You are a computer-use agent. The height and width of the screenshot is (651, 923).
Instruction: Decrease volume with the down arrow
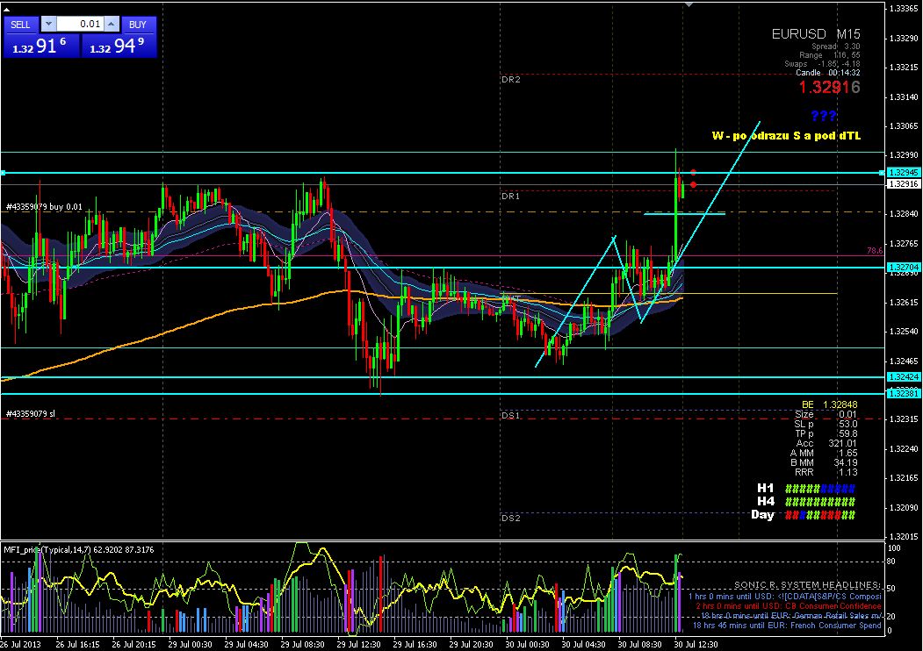click(48, 24)
